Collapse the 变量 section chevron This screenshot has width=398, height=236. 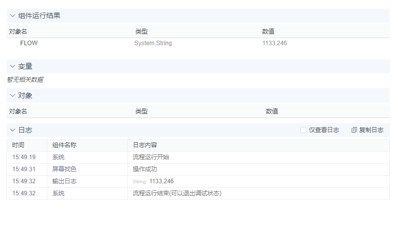(x=13, y=66)
